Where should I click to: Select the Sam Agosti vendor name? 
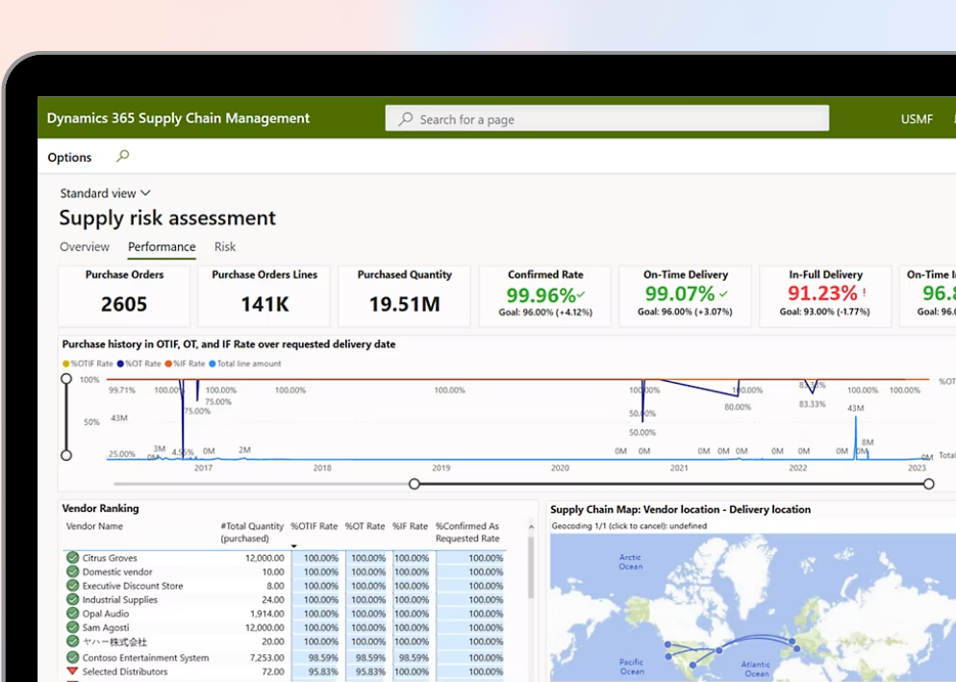(x=106, y=627)
